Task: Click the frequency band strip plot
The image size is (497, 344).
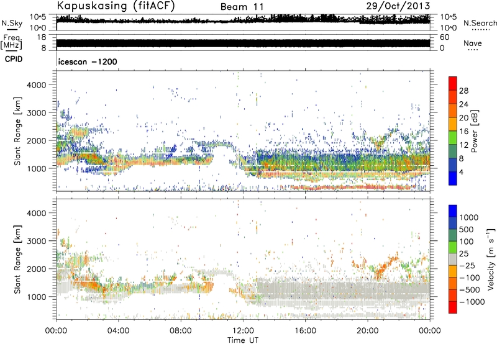Action: [x=243, y=43]
